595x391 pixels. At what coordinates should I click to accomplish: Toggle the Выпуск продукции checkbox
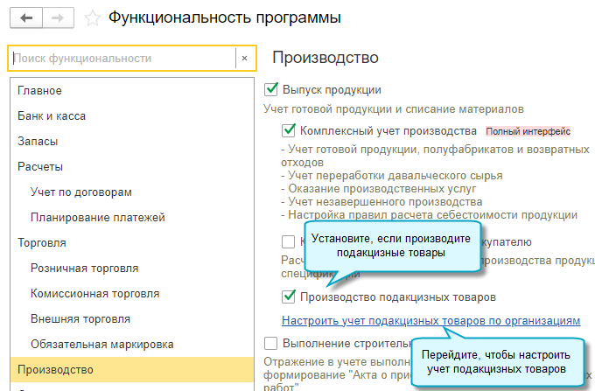(x=270, y=89)
